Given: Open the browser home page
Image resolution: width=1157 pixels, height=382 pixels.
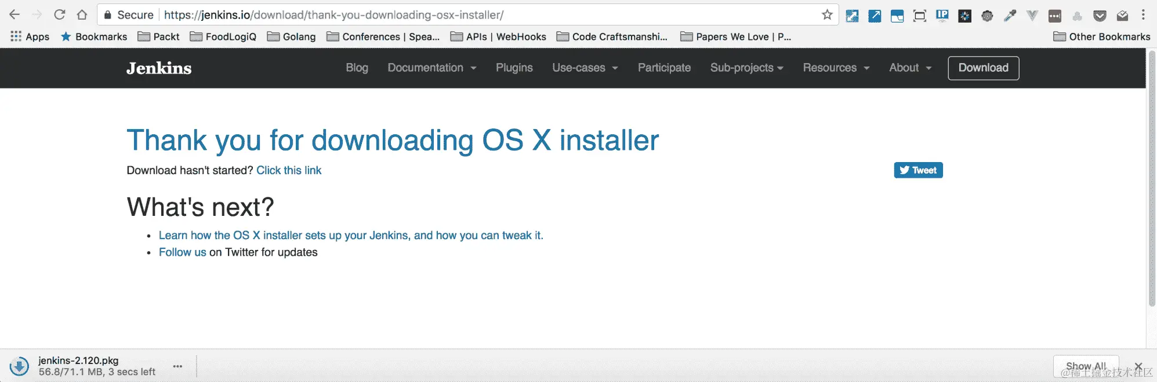Looking at the screenshot, I should click(x=82, y=14).
